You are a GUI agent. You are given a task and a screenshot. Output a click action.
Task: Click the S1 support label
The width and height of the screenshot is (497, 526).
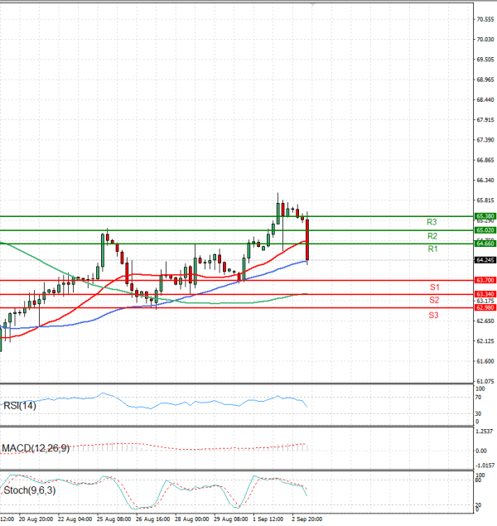435,287
